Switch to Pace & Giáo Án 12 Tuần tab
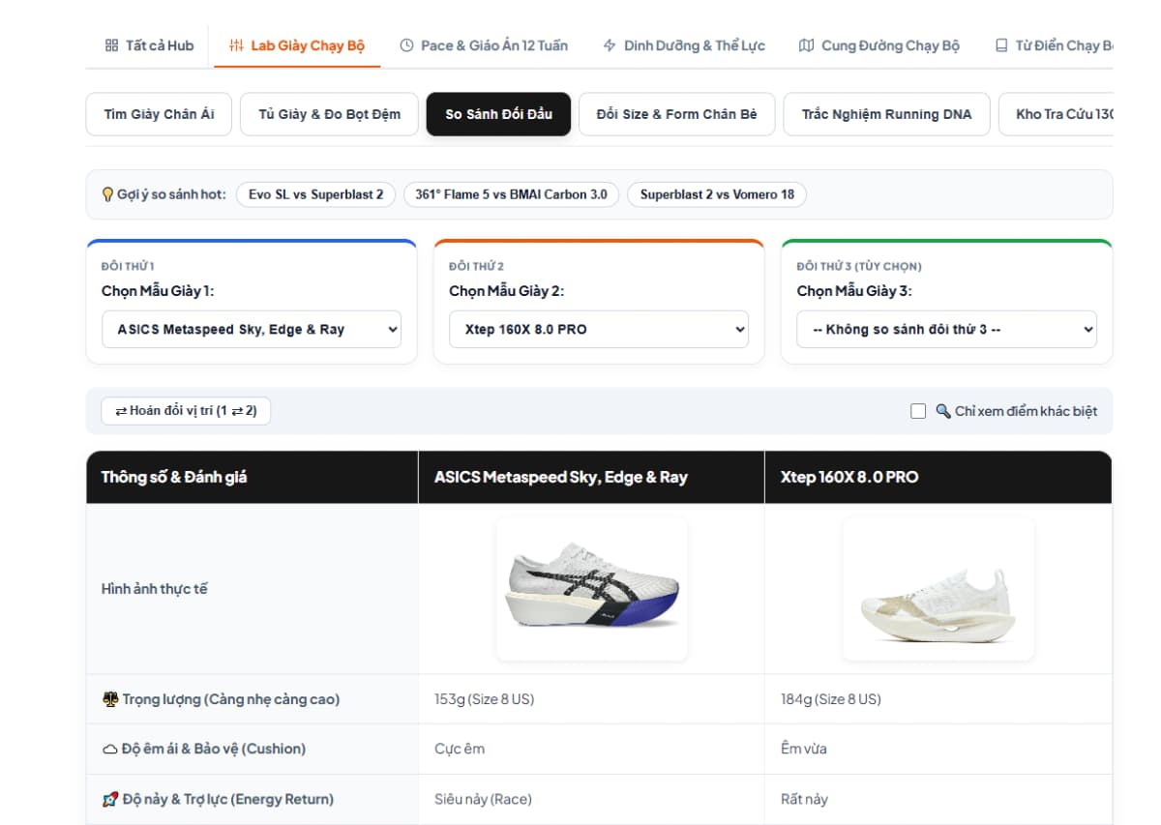The image size is (1161, 825). pos(484,45)
